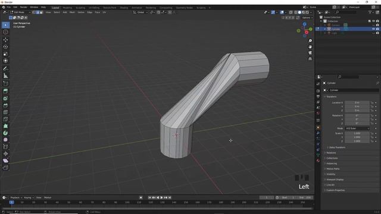
Task: Select the Cursor tool in viewport toolbar
Action: click(5, 32)
